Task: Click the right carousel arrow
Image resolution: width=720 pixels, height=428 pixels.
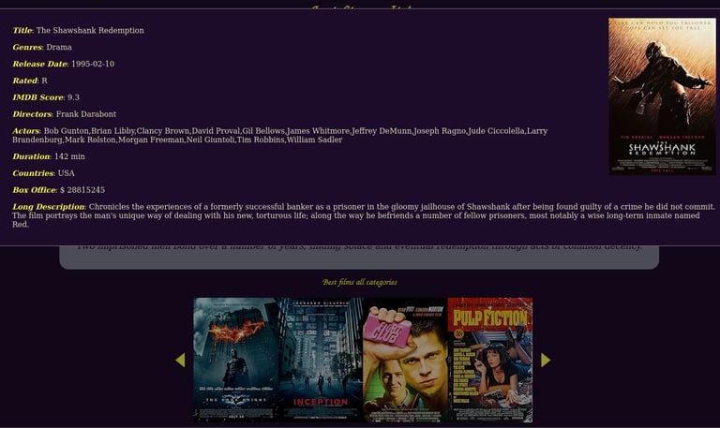Action: coord(546,361)
